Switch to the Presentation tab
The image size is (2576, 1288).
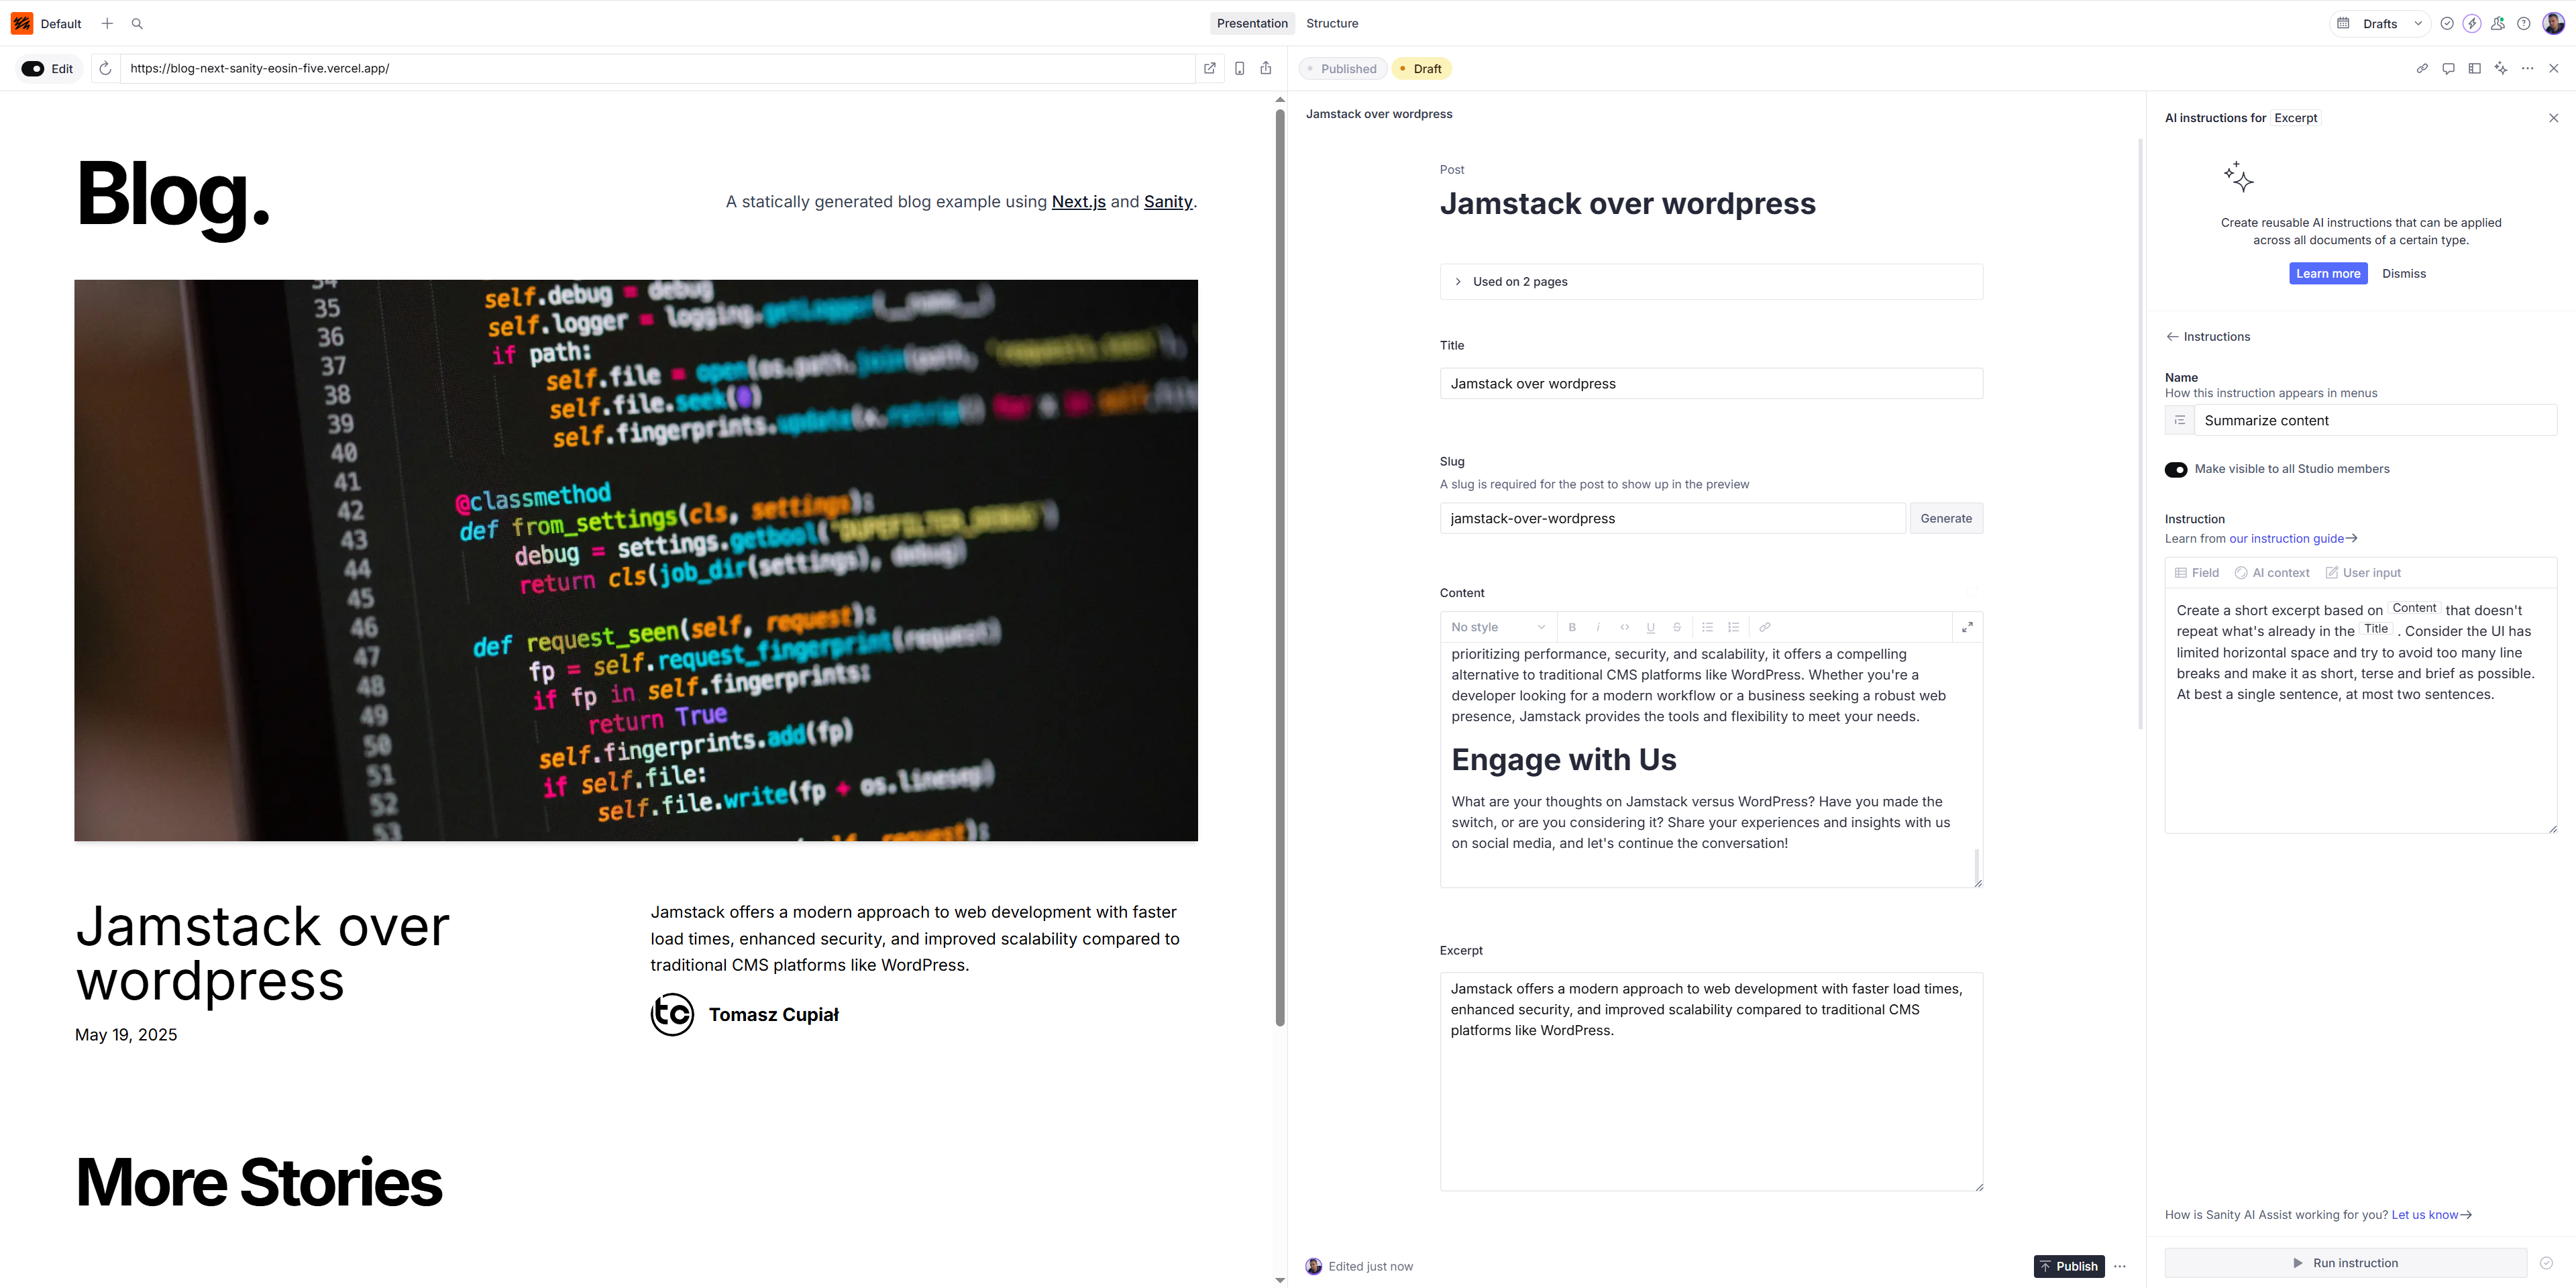1252,23
